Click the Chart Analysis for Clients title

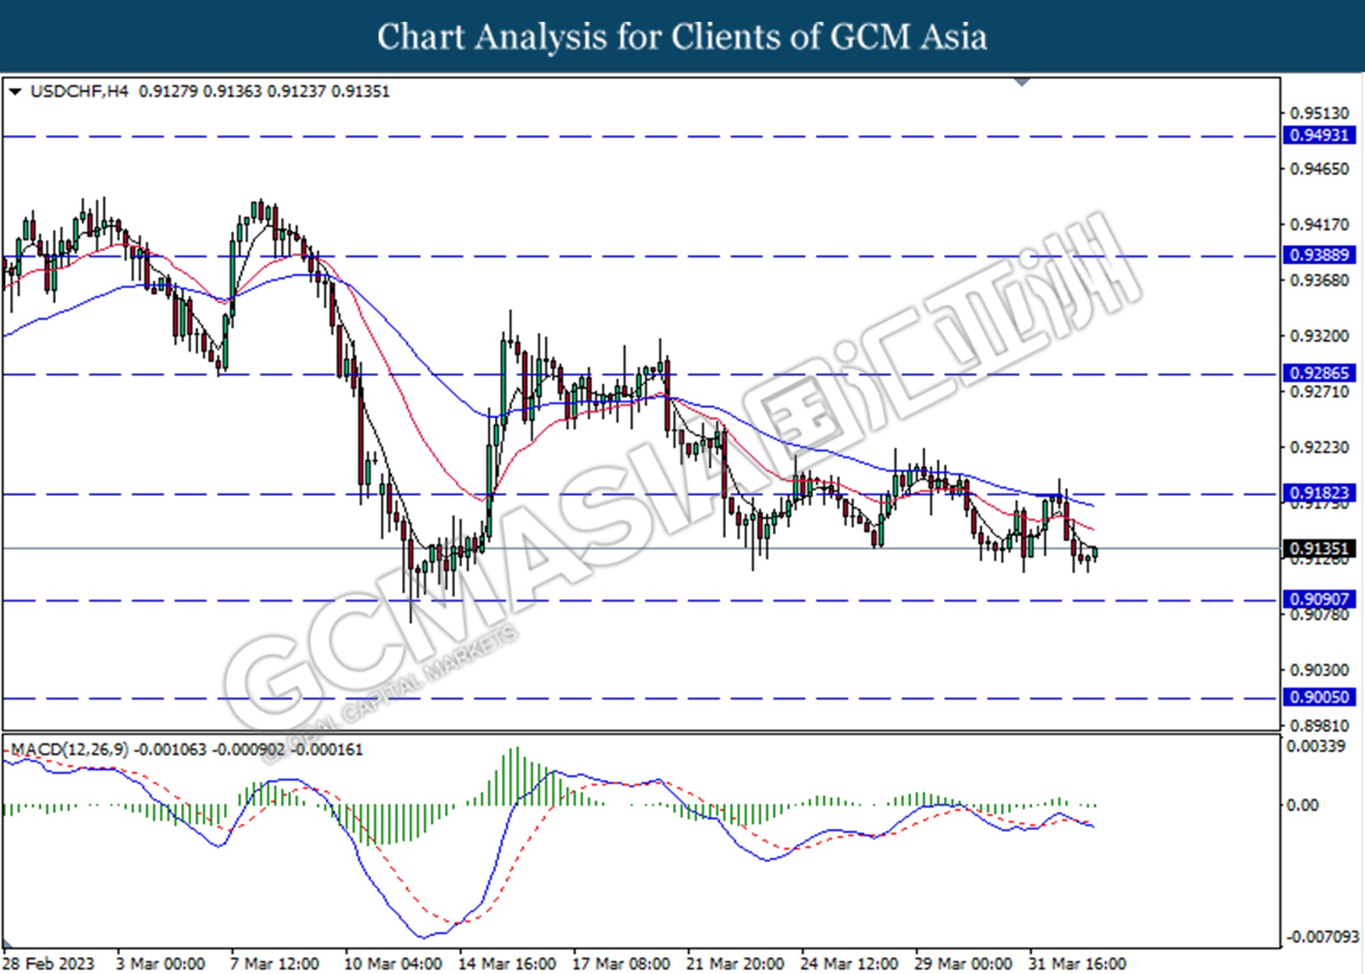point(682,37)
